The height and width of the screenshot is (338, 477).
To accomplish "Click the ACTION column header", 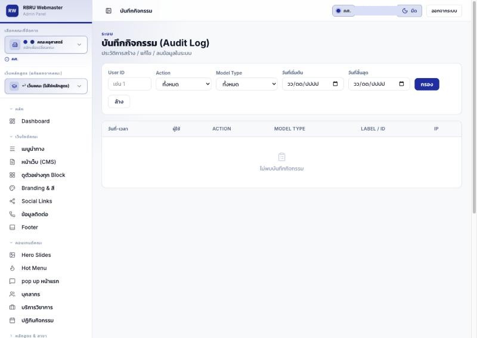I will pyautogui.click(x=221, y=129).
